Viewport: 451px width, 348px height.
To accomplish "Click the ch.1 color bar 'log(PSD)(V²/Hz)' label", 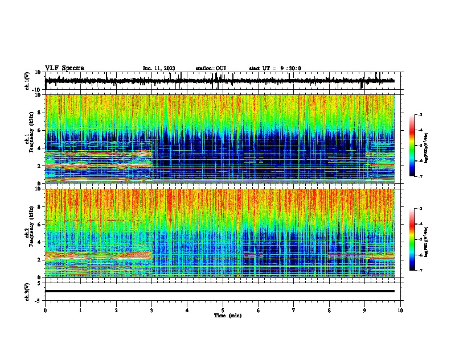I will [x=427, y=148].
